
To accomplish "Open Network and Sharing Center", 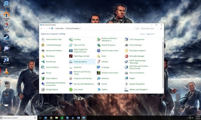I will (82, 73).
